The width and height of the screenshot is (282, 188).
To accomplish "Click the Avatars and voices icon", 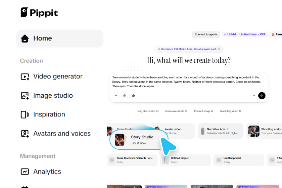I will click(x=25, y=134).
